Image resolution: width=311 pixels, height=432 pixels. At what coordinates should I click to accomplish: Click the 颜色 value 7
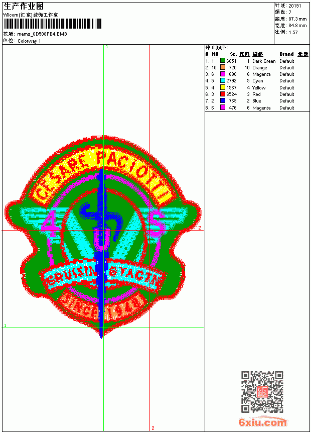pyautogui.click(x=290, y=12)
